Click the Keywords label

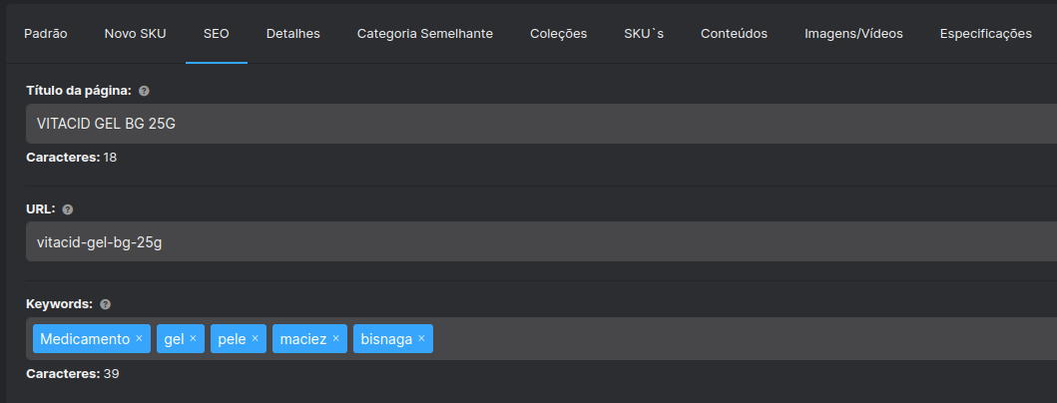pyautogui.click(x=59, y=304)
